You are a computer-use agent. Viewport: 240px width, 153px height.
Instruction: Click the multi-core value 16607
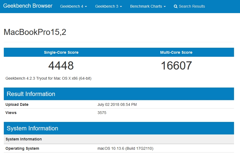176,66
